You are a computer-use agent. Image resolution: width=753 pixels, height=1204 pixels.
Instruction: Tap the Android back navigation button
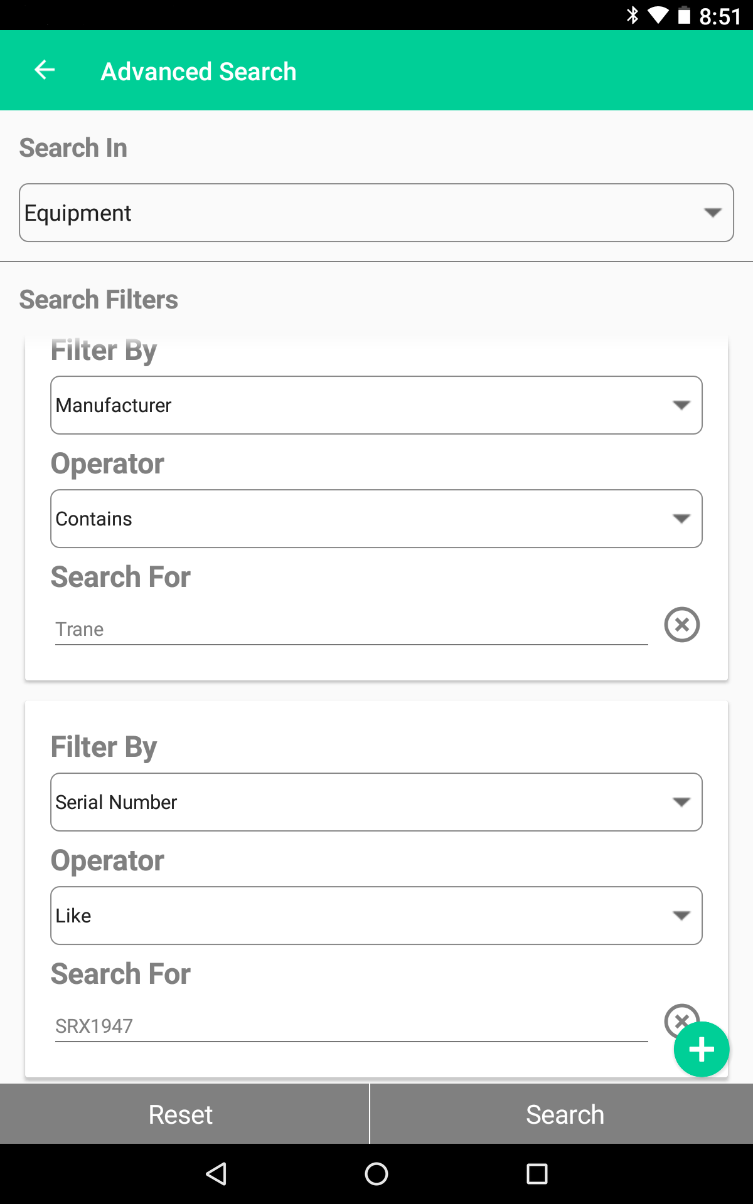[x=216, y=1174]
